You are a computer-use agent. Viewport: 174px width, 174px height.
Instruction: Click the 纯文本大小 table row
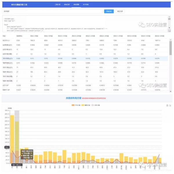[84, 41]
